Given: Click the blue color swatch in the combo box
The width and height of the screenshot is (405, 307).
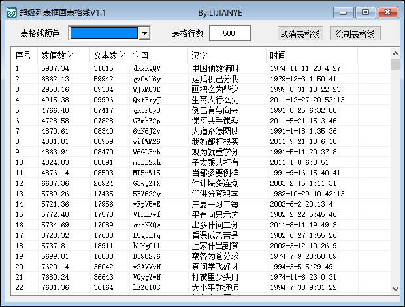Looking at the screenshot, I should point(104,33).
